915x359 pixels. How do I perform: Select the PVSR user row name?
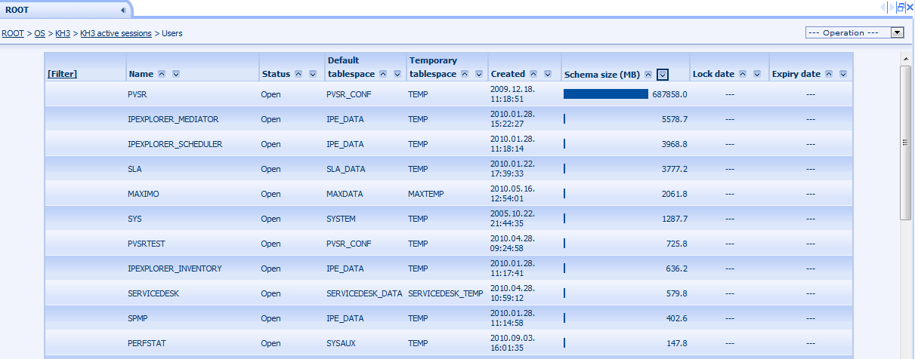pos(137,94)
